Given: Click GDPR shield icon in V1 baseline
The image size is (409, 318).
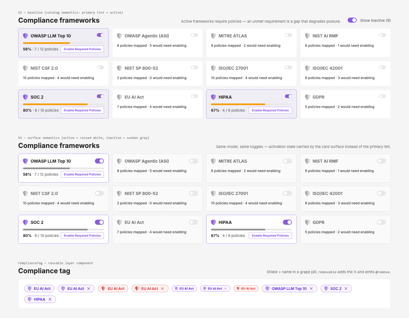Looking at the screenshot, I should point(308,97).
